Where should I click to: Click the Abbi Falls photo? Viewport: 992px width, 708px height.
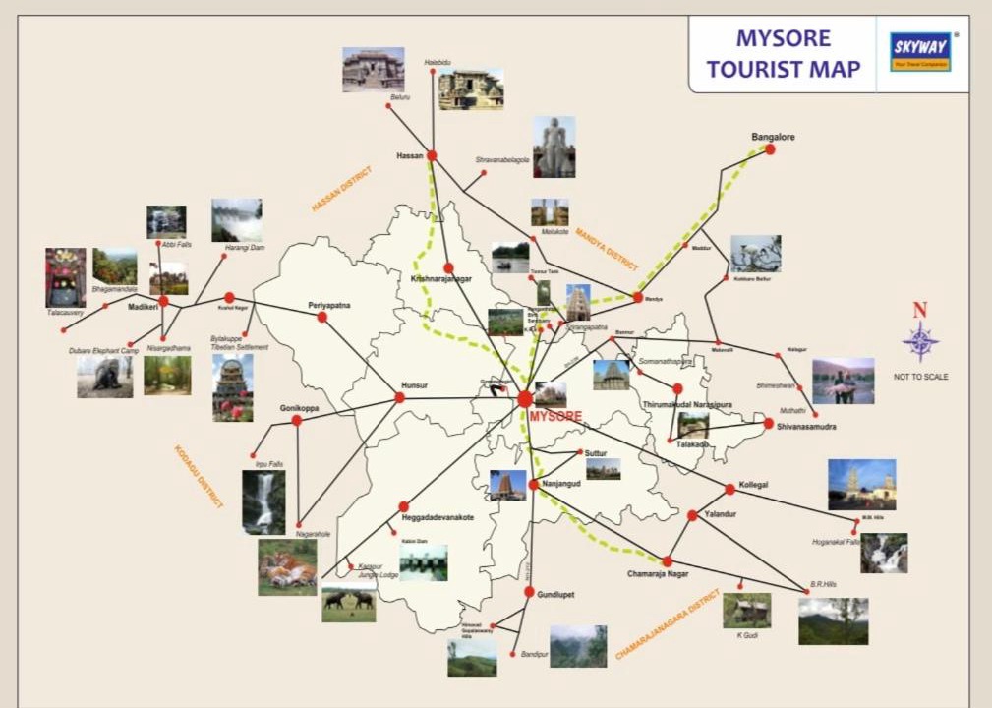coord(166,222)
